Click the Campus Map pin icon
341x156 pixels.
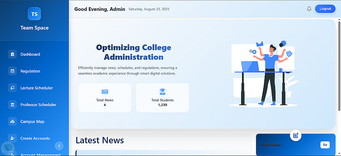[12, 121]
